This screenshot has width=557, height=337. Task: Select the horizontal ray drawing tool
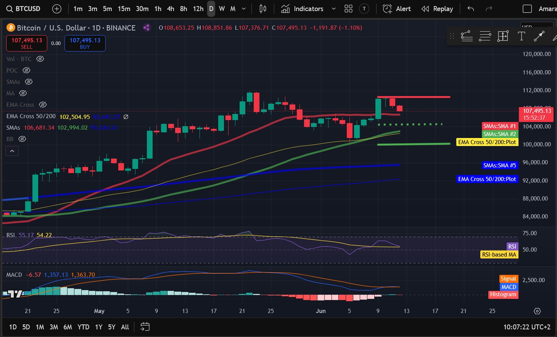click(467, 36)
